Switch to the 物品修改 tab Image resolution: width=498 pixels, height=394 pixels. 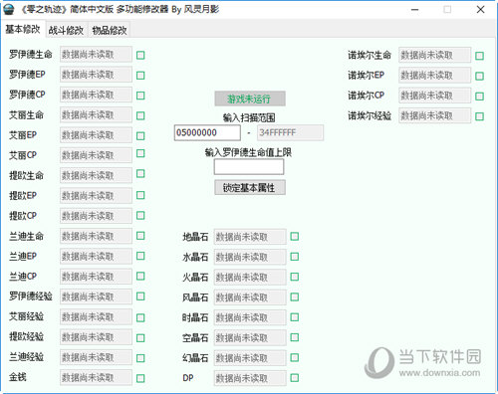tap(110, 30)
